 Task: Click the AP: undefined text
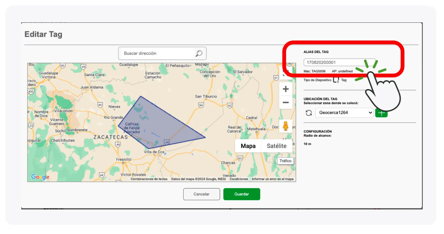(342, 71)
